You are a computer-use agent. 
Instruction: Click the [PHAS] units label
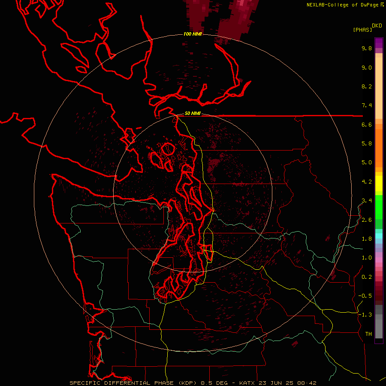(362, 30)
